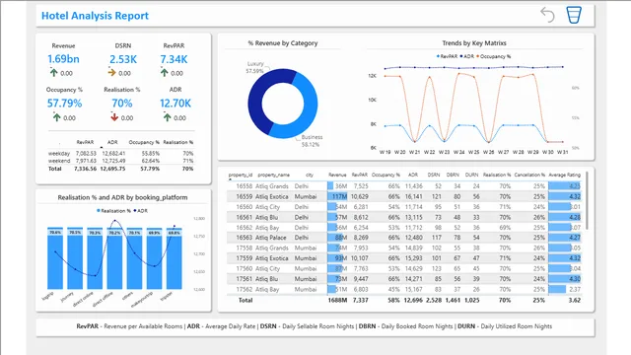Click the ADR green up arrow indicator
This screenshot has height=355, width=631.
click(x=168, y=117)
